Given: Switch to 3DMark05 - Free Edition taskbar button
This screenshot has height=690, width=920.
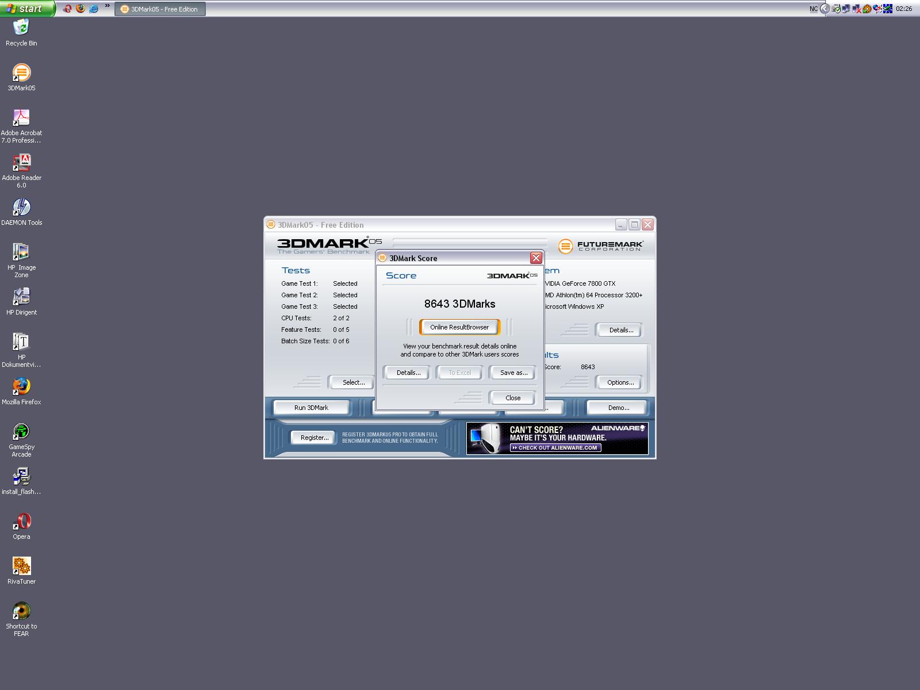Looking at the screenshot, I should pos(160,9).
